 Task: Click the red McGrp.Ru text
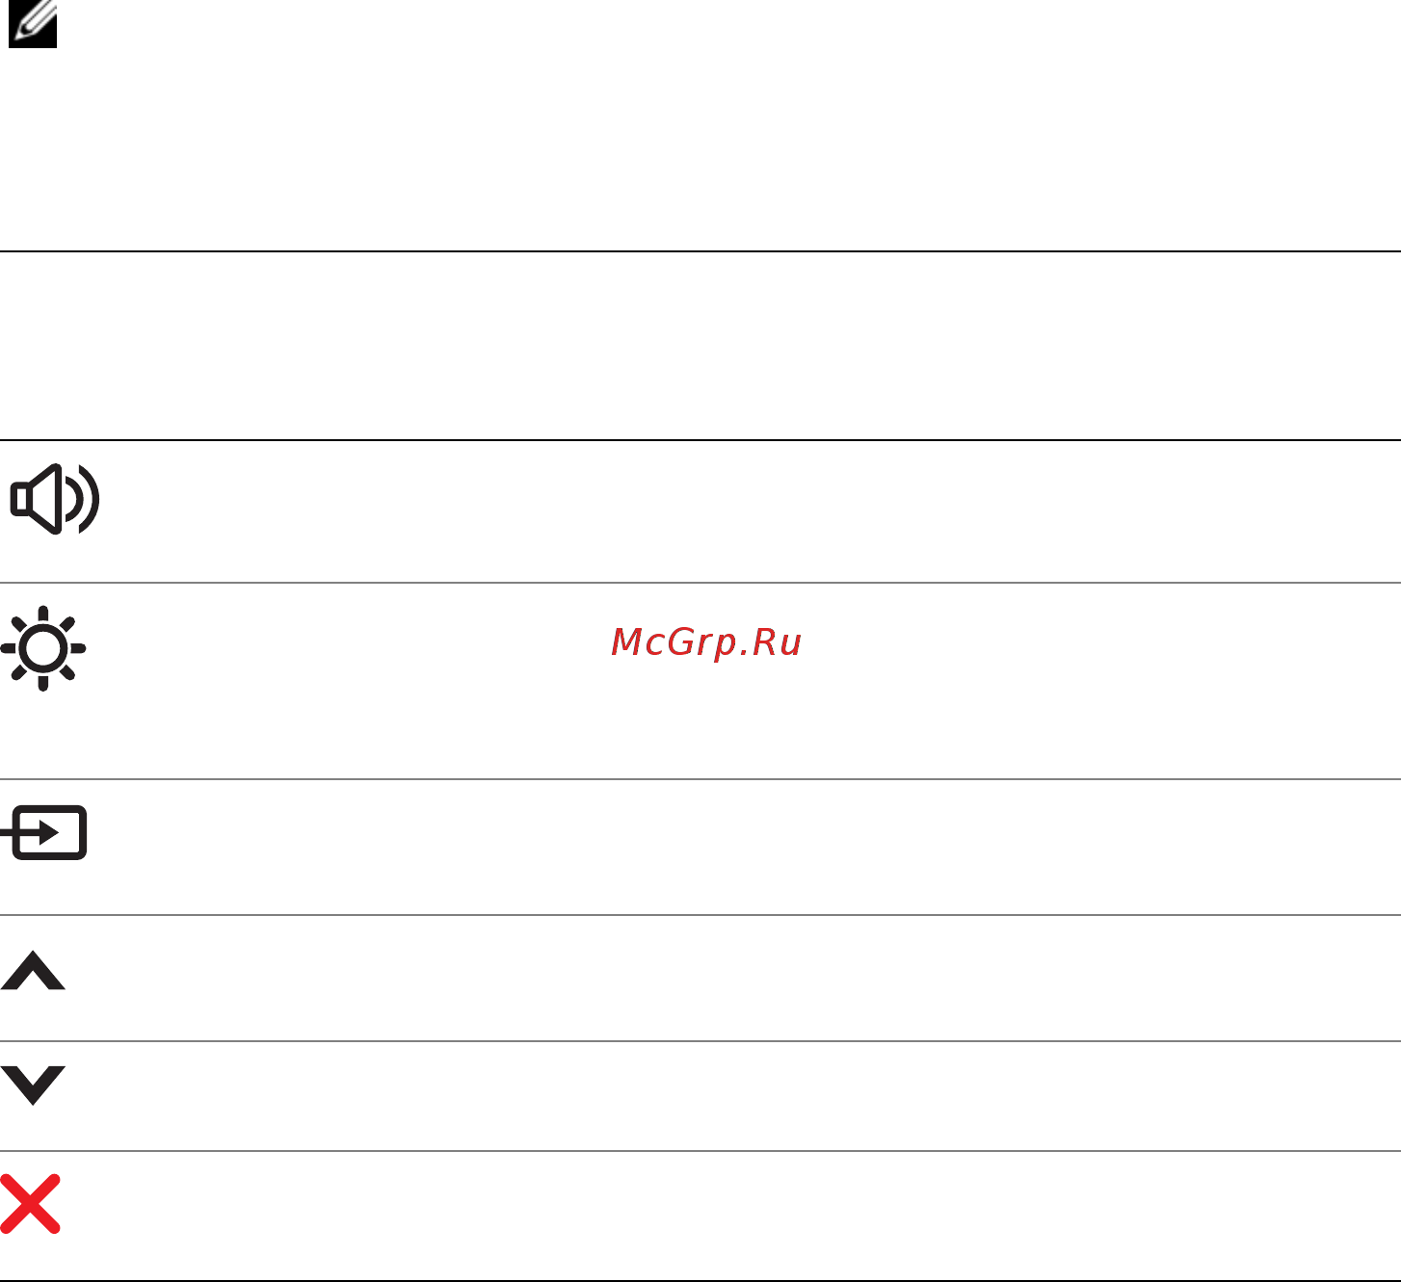point(706,642)
